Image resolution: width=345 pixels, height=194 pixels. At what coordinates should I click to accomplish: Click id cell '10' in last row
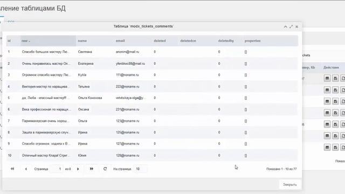pyautogui.click(x=10, y=156)
